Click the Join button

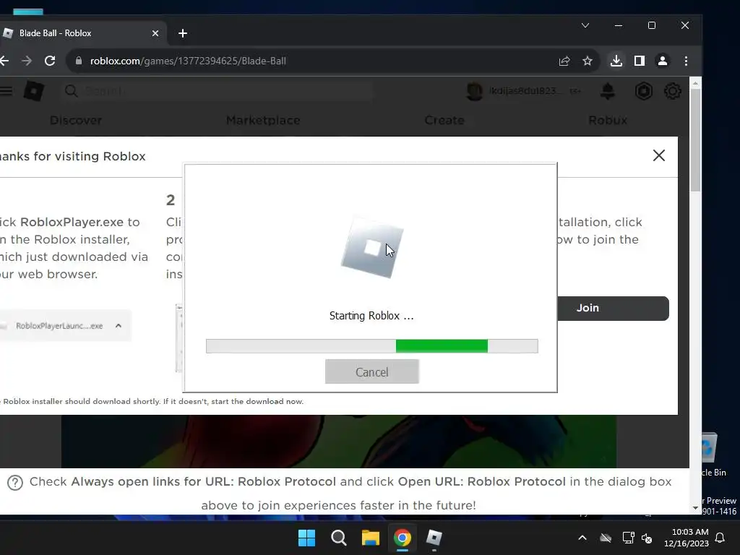pos(612,308)
